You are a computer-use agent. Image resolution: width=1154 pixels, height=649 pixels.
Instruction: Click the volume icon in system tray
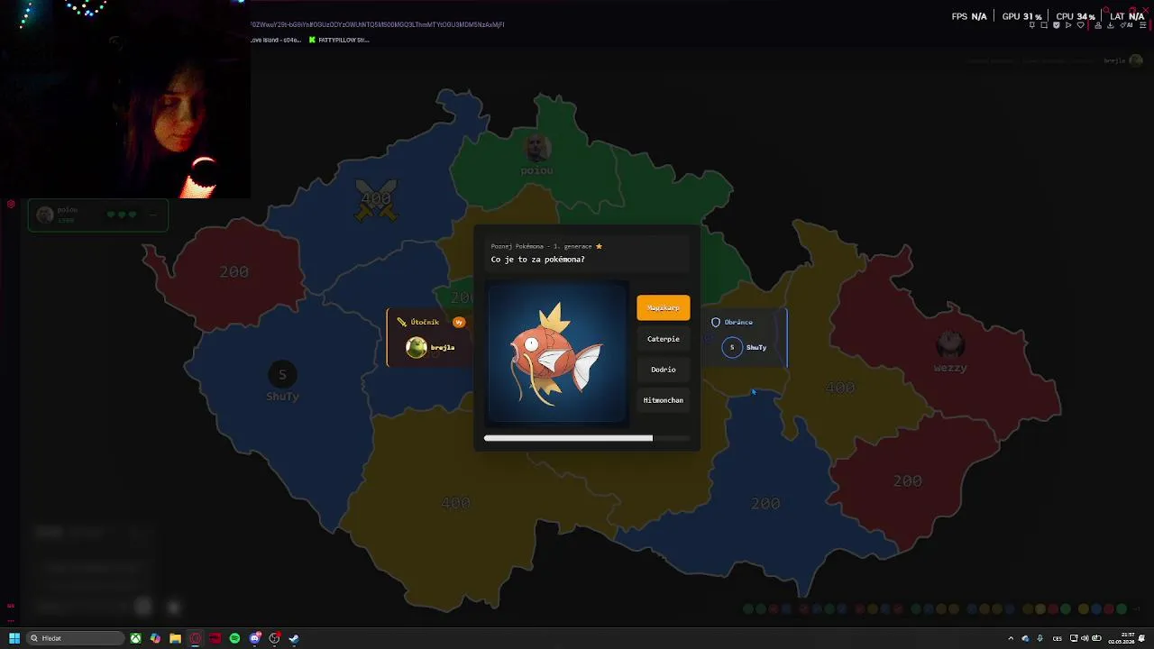1085,638
